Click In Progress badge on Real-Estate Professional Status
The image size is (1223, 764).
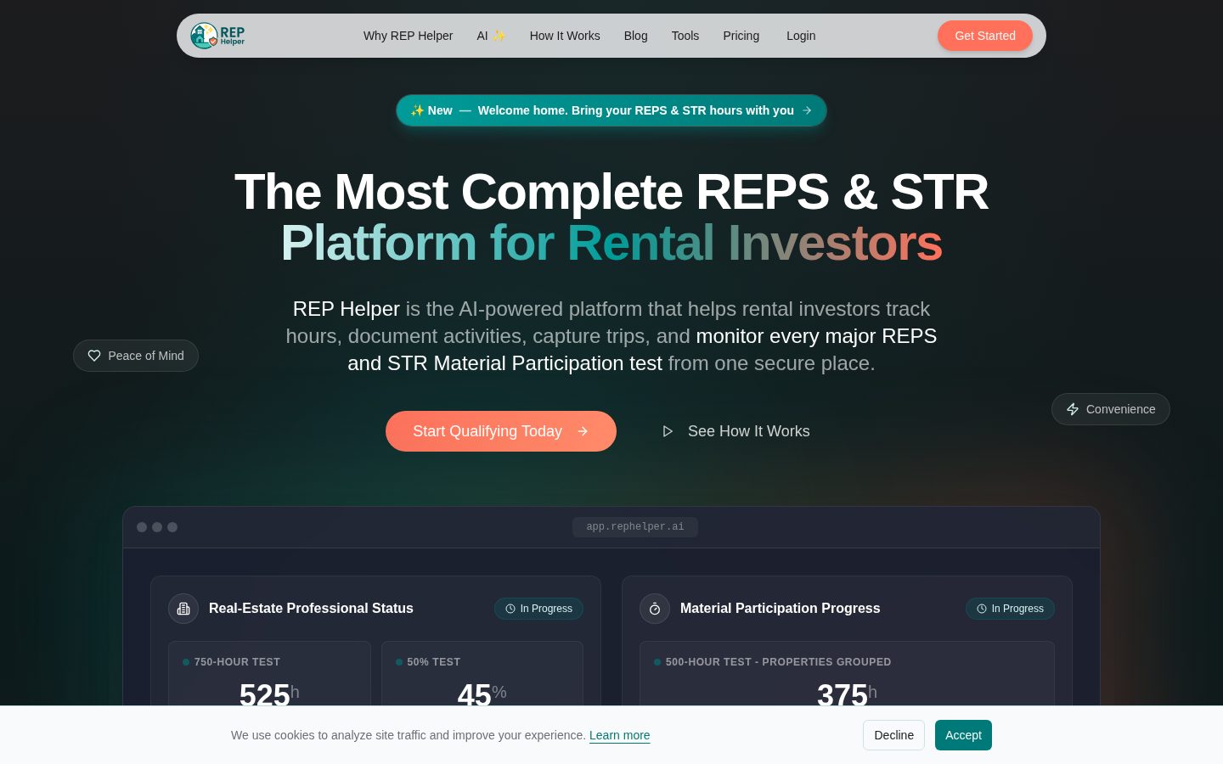pyautogui.click(x=538, y=609)
